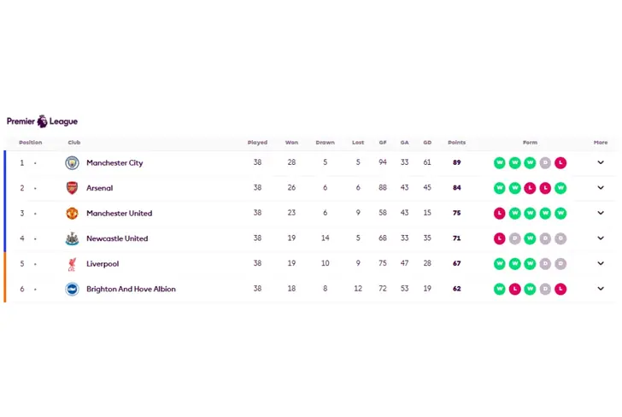Click Liverpool's first green W form badge
This screenshot has width=622, height=417.
(x=500, y=264)
